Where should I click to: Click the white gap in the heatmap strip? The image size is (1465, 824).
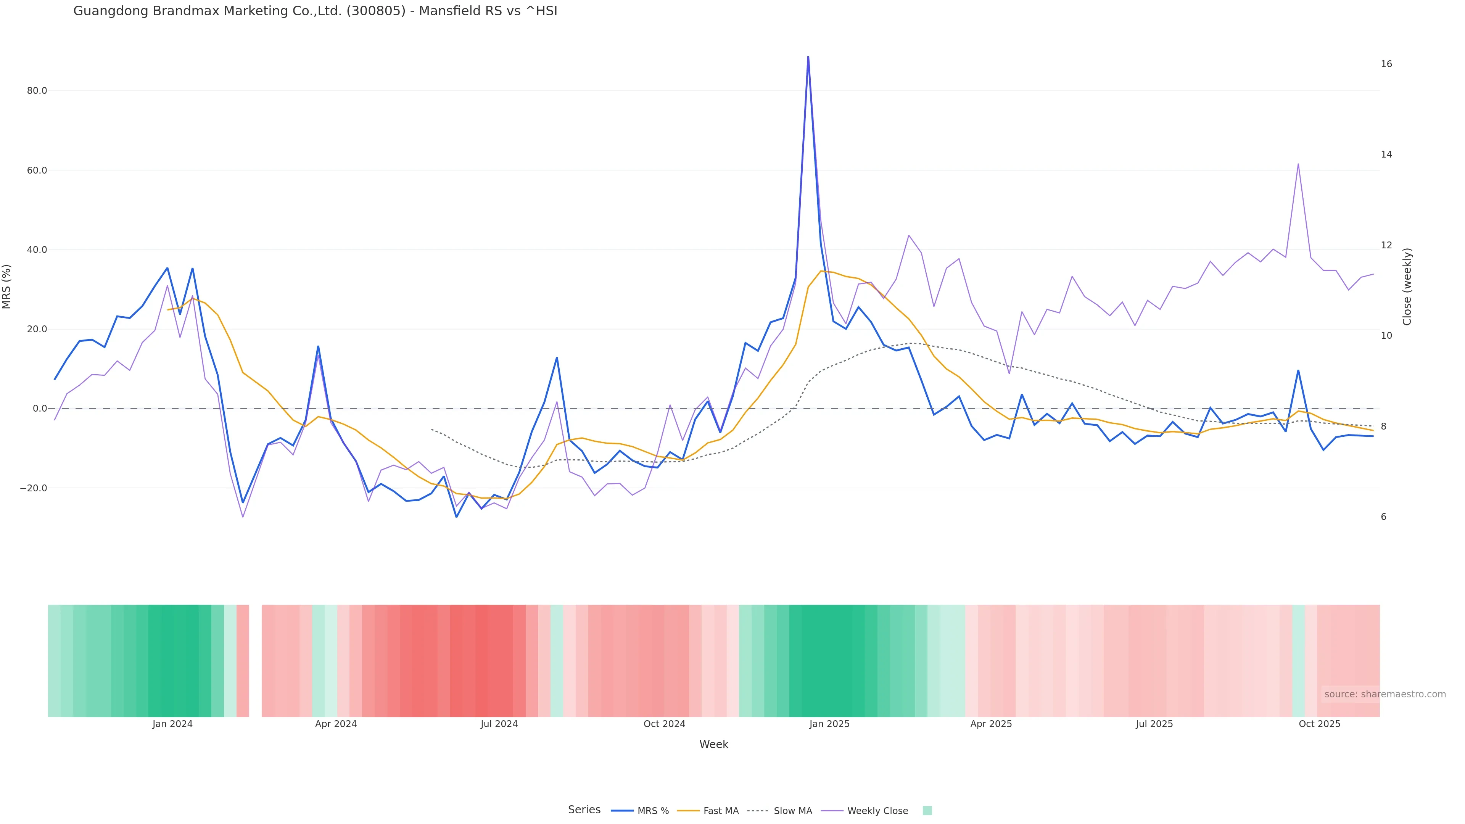click(255, 661)
